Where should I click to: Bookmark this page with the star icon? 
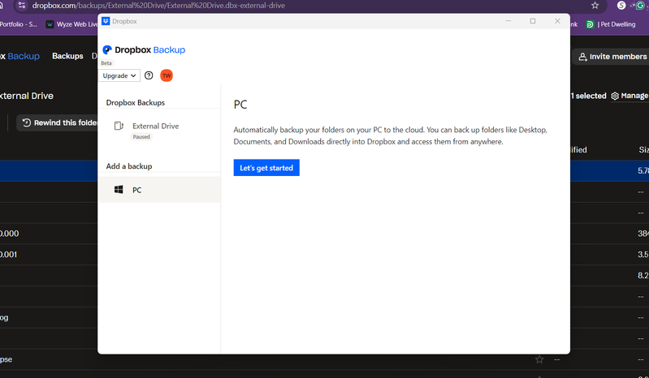click(595, 5)
